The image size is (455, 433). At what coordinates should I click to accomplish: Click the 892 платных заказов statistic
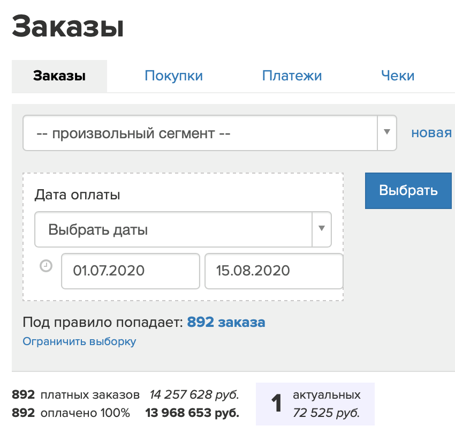coord(75,395)
